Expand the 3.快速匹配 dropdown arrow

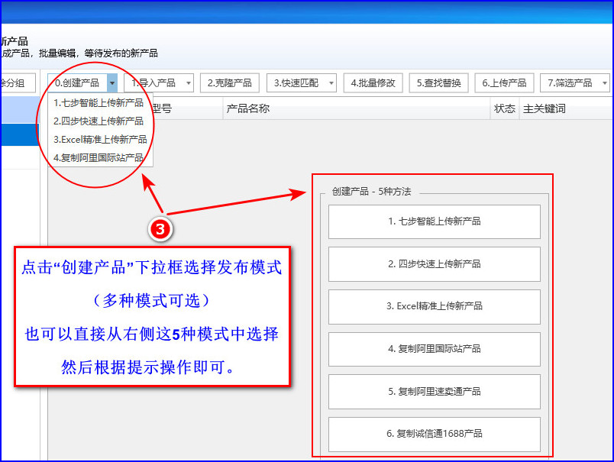pyautogui.click(x=331, y=83)
